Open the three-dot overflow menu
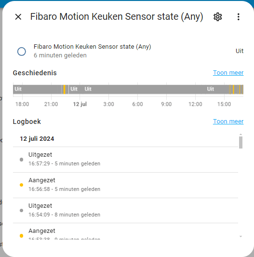The height and width of the screenshot is (257, 254). pos(239,17)
